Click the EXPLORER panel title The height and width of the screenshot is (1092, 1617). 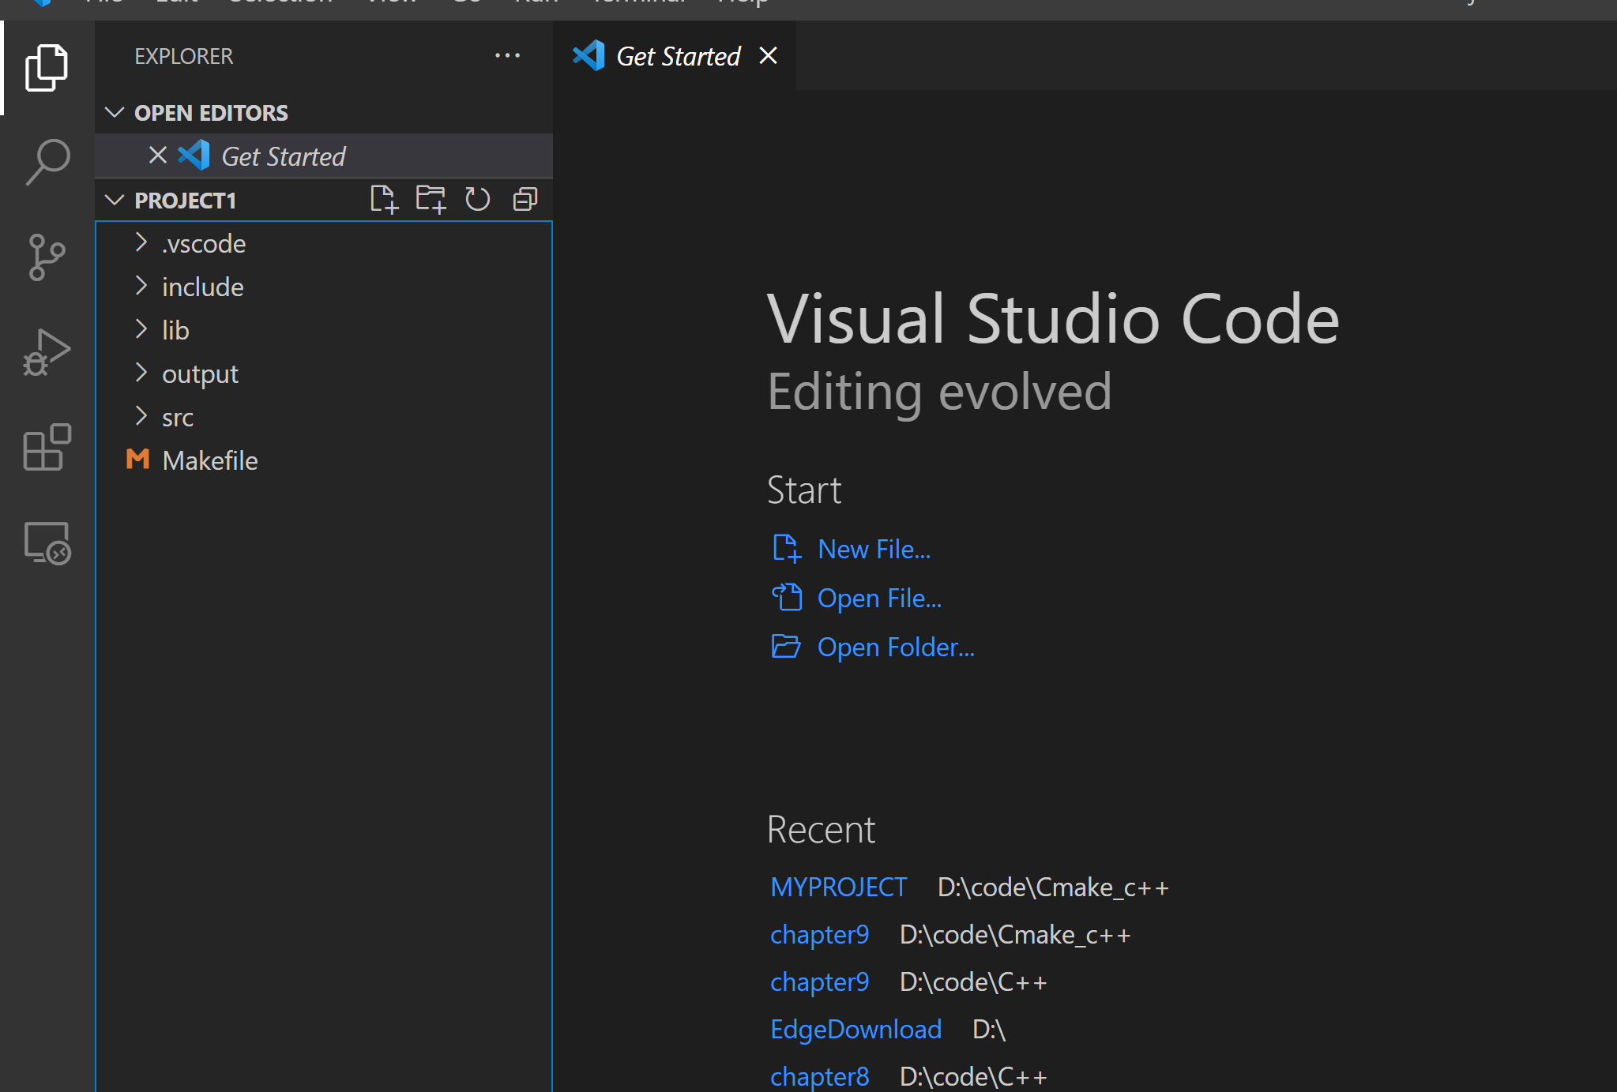pyautogui.click(x=183, y=56)
